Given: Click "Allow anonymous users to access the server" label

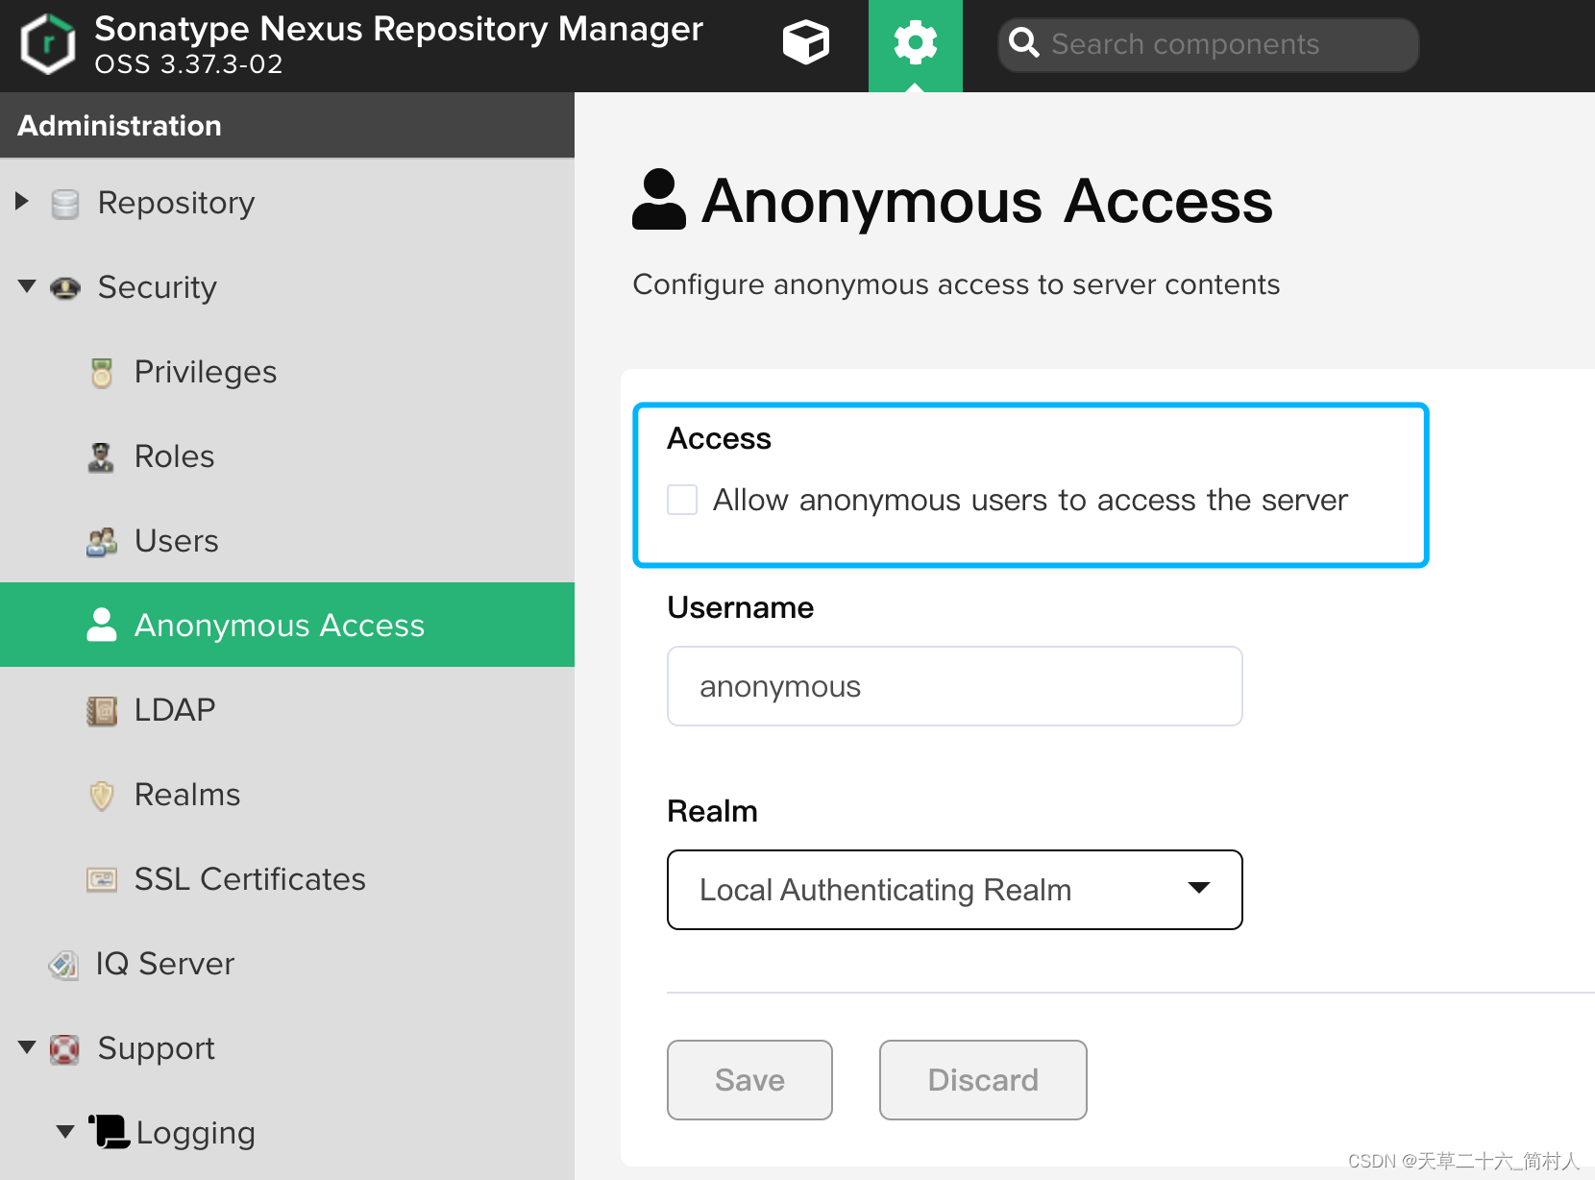Looking at the screenshot, I should (1030, 501).
